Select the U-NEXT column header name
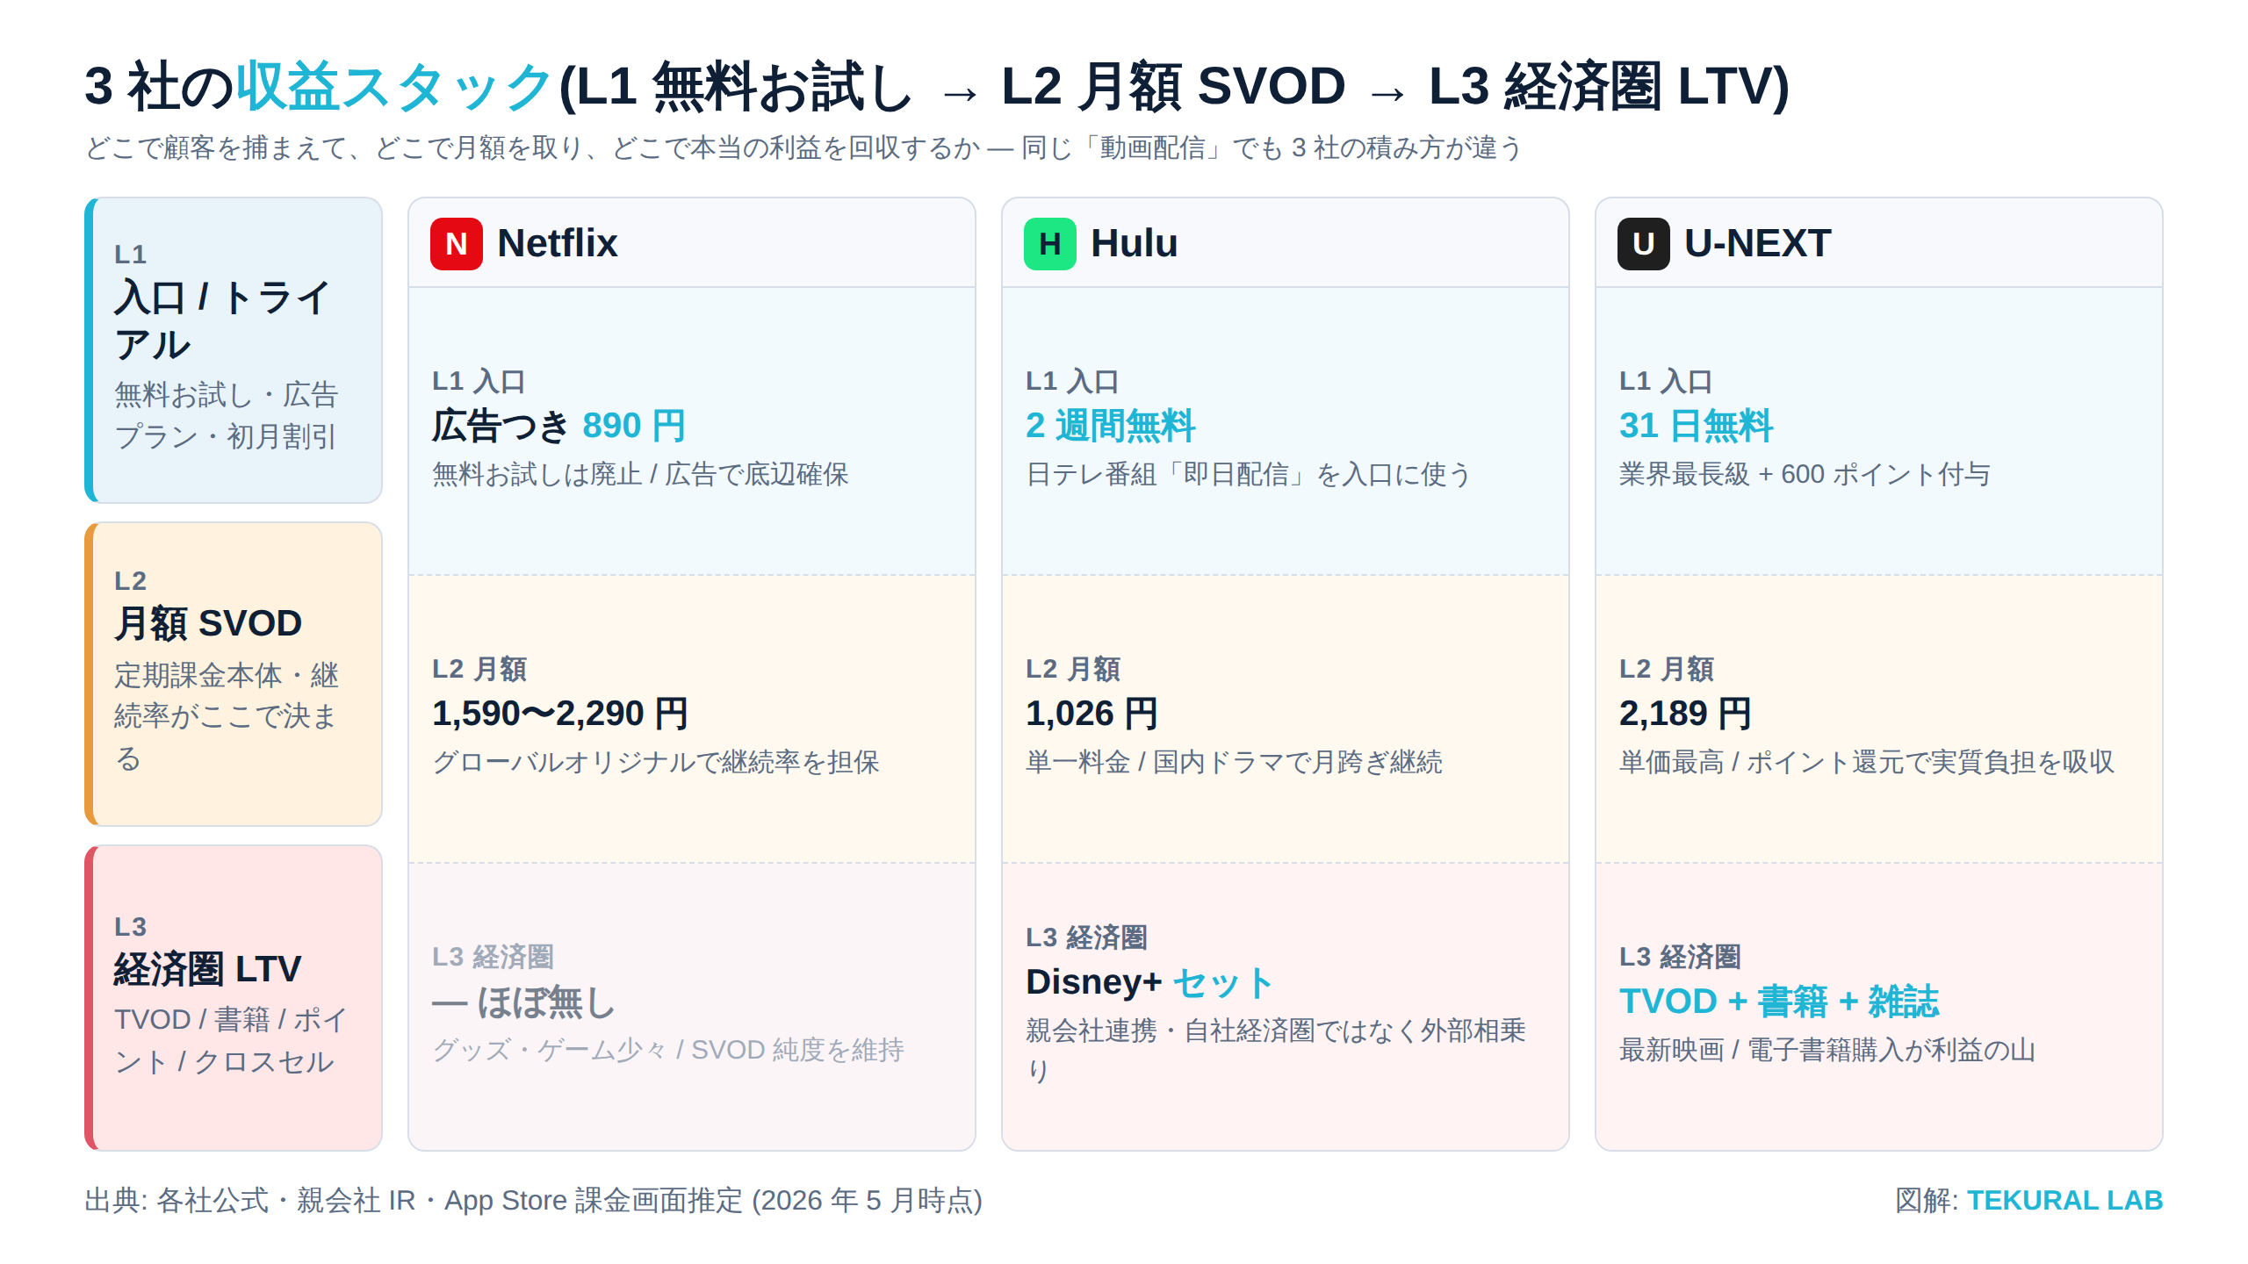The height and width of the screenshot is (1264, 2248). (1758, 243)
